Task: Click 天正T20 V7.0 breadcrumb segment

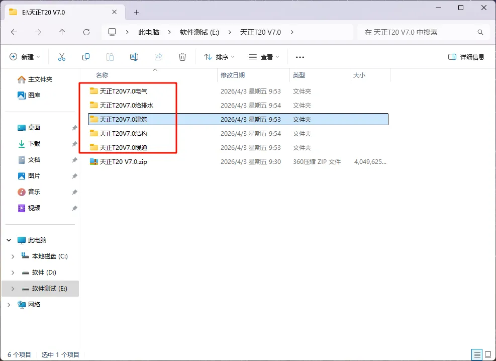Action: (260, 32)
